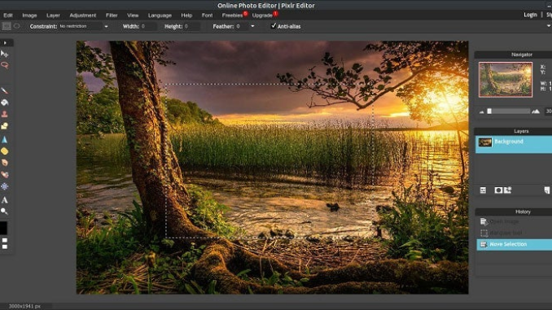Select the Drawing shapes tool
The width and height of the screenshot is (552, 310).
point(5,126)
